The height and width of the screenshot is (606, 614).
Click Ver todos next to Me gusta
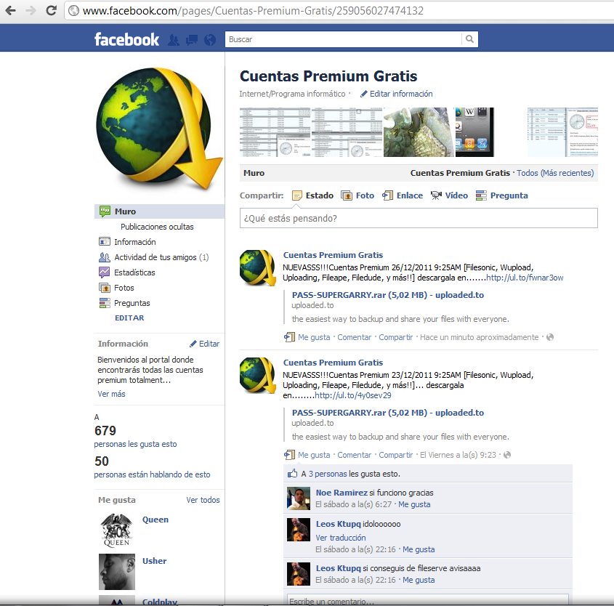203,500
